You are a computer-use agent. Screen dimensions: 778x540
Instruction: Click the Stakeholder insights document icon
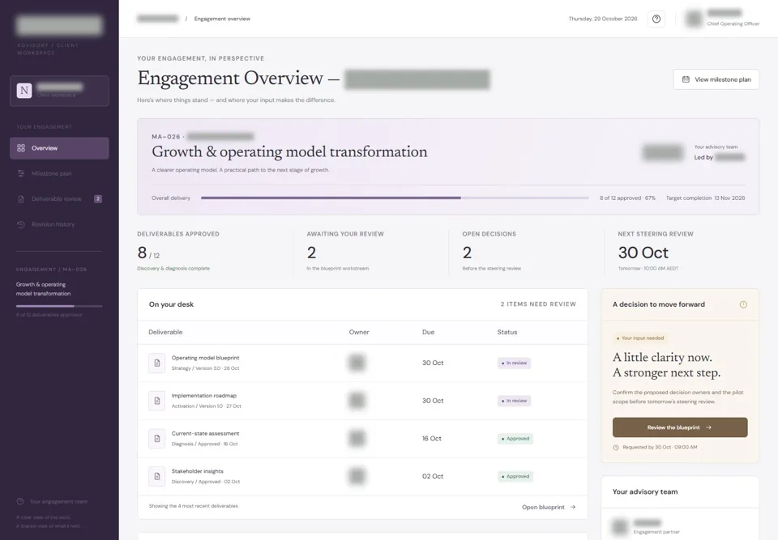tap(156, 476)
